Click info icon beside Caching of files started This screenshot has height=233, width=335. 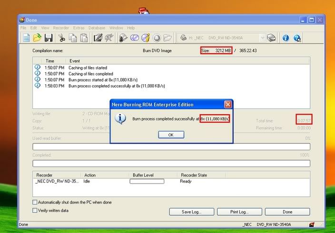(x=38, y=67)
